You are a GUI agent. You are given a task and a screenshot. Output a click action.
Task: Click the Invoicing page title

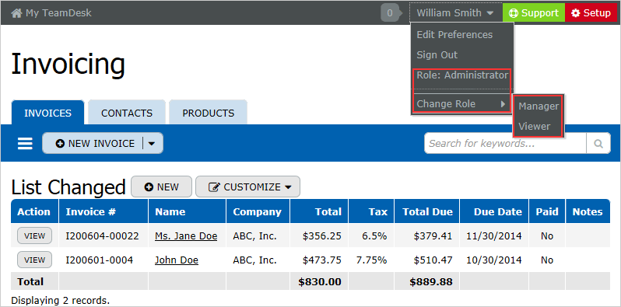coord(68,64)
